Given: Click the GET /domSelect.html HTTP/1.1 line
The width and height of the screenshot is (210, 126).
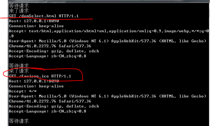Looking at the screenshot, I should coord(44,16).
